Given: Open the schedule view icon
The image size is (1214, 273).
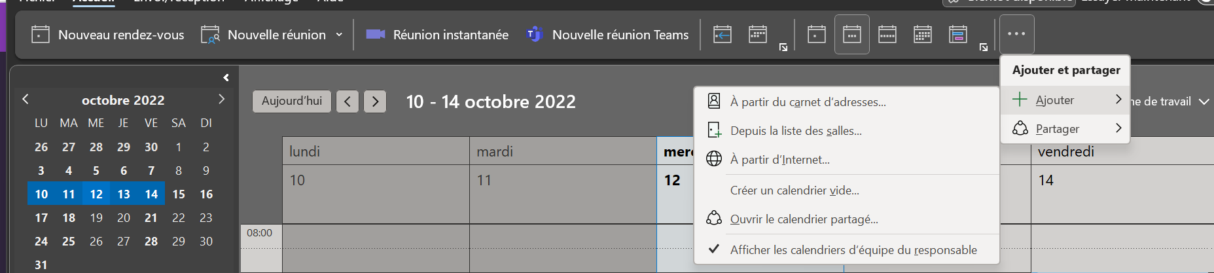Looking at the screenshot, I should point(958,34).
